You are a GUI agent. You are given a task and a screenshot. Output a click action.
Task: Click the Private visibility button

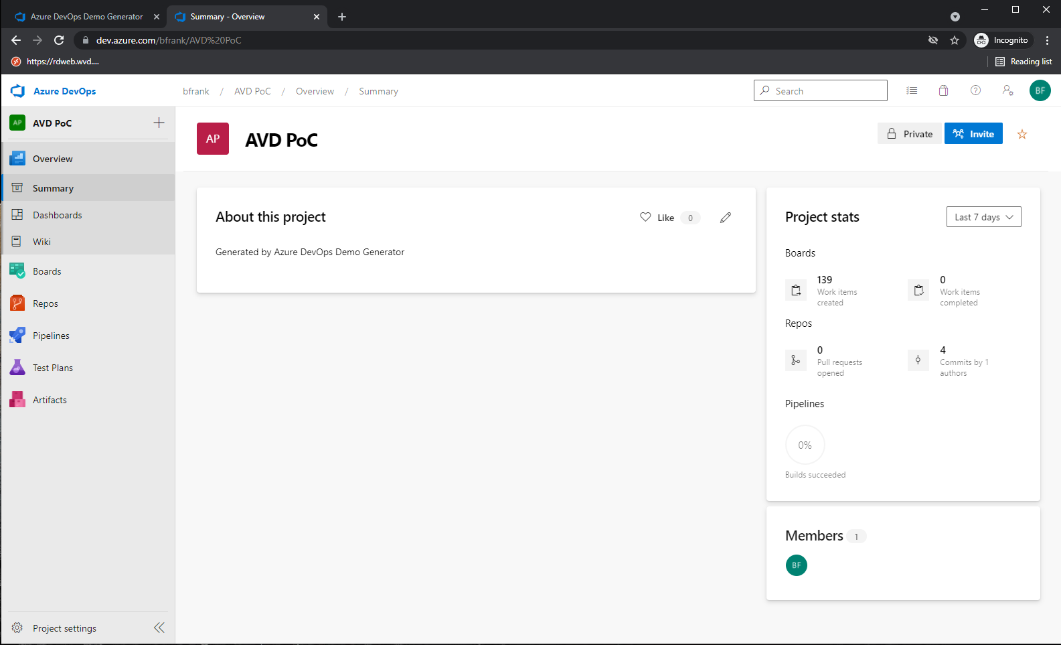click(x=910, y=134)
